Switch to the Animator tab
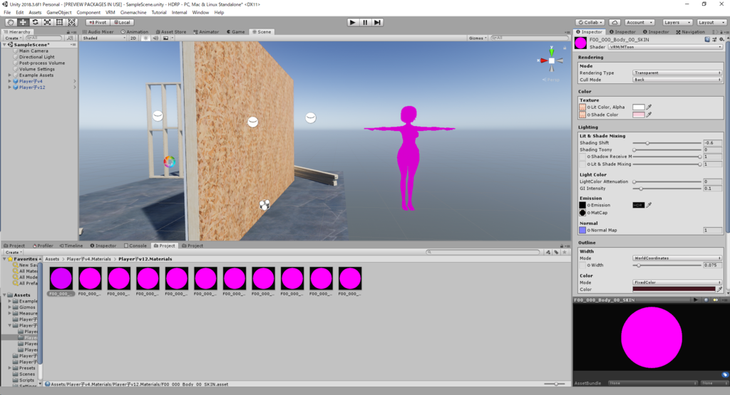This screenshot has height=395, width=730. coord(206,31)
